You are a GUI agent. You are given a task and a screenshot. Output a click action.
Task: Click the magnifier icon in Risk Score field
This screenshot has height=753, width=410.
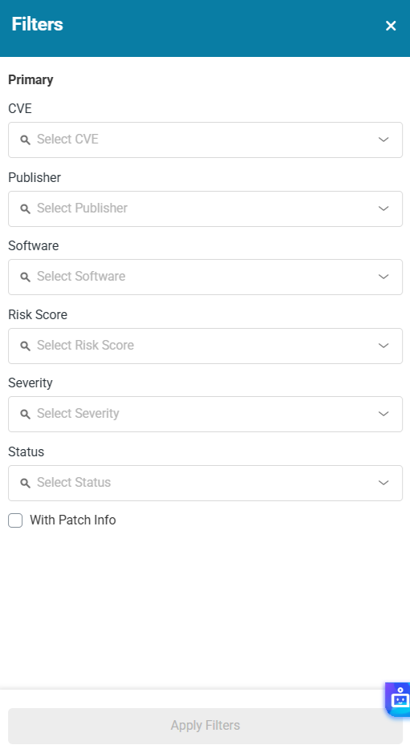[x=25, y=346]
